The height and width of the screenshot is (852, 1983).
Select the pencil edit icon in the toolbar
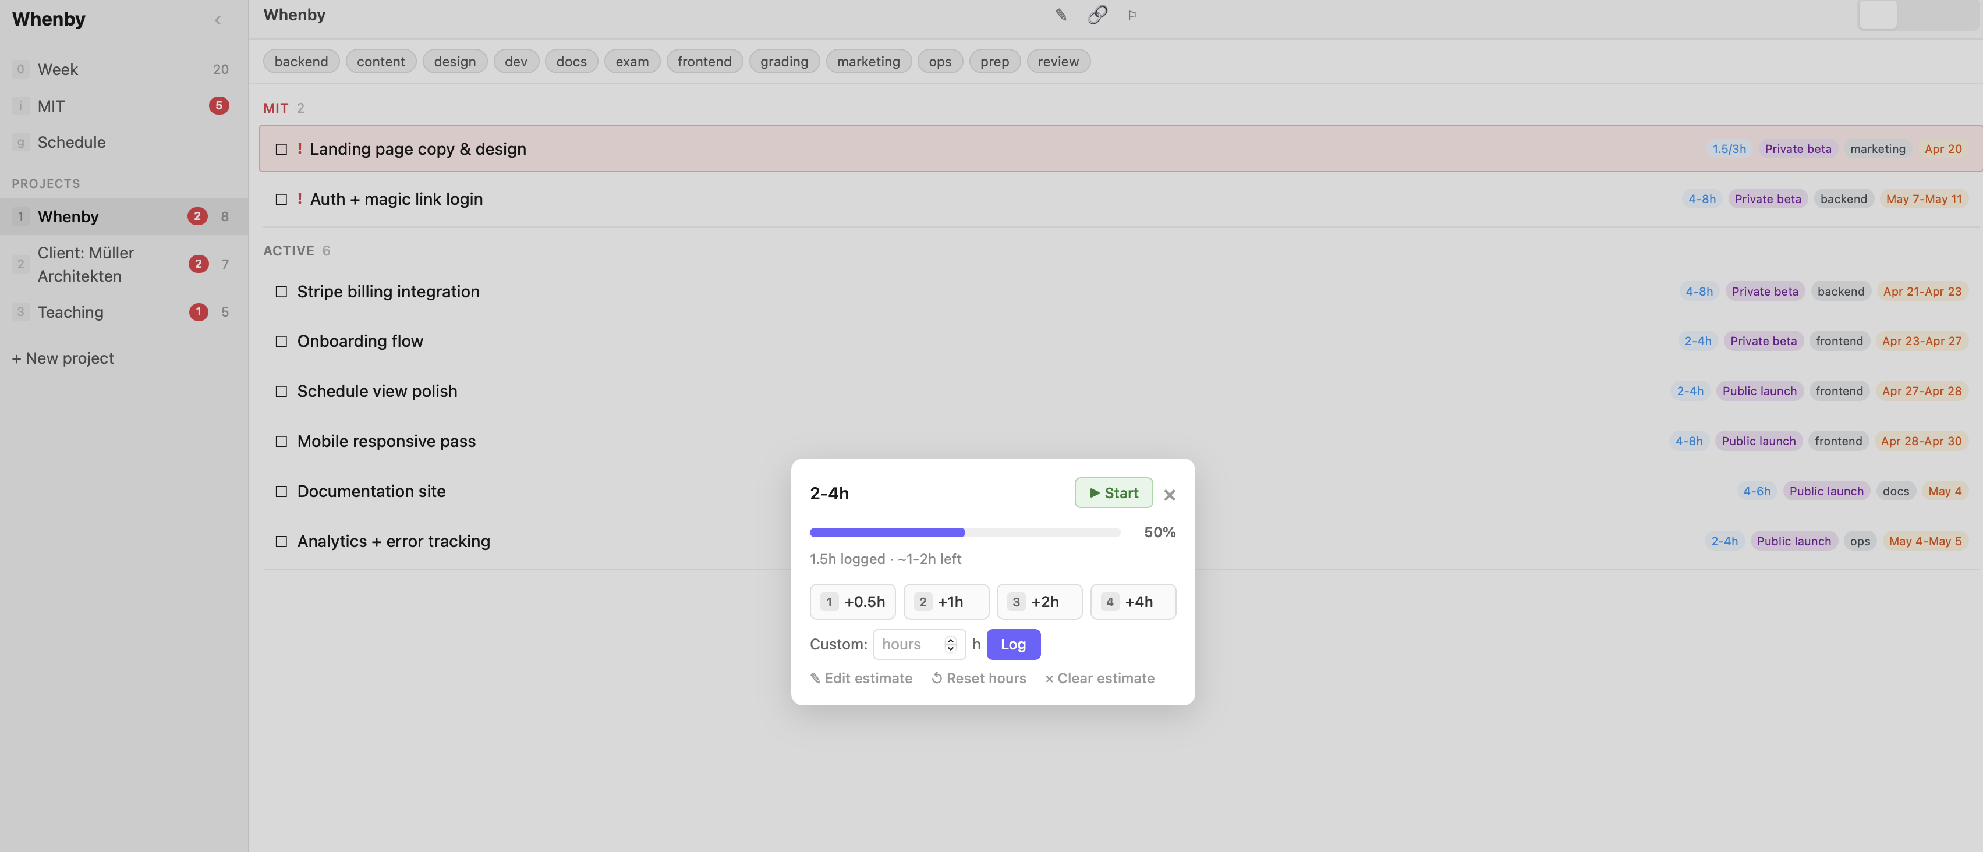1060,15
